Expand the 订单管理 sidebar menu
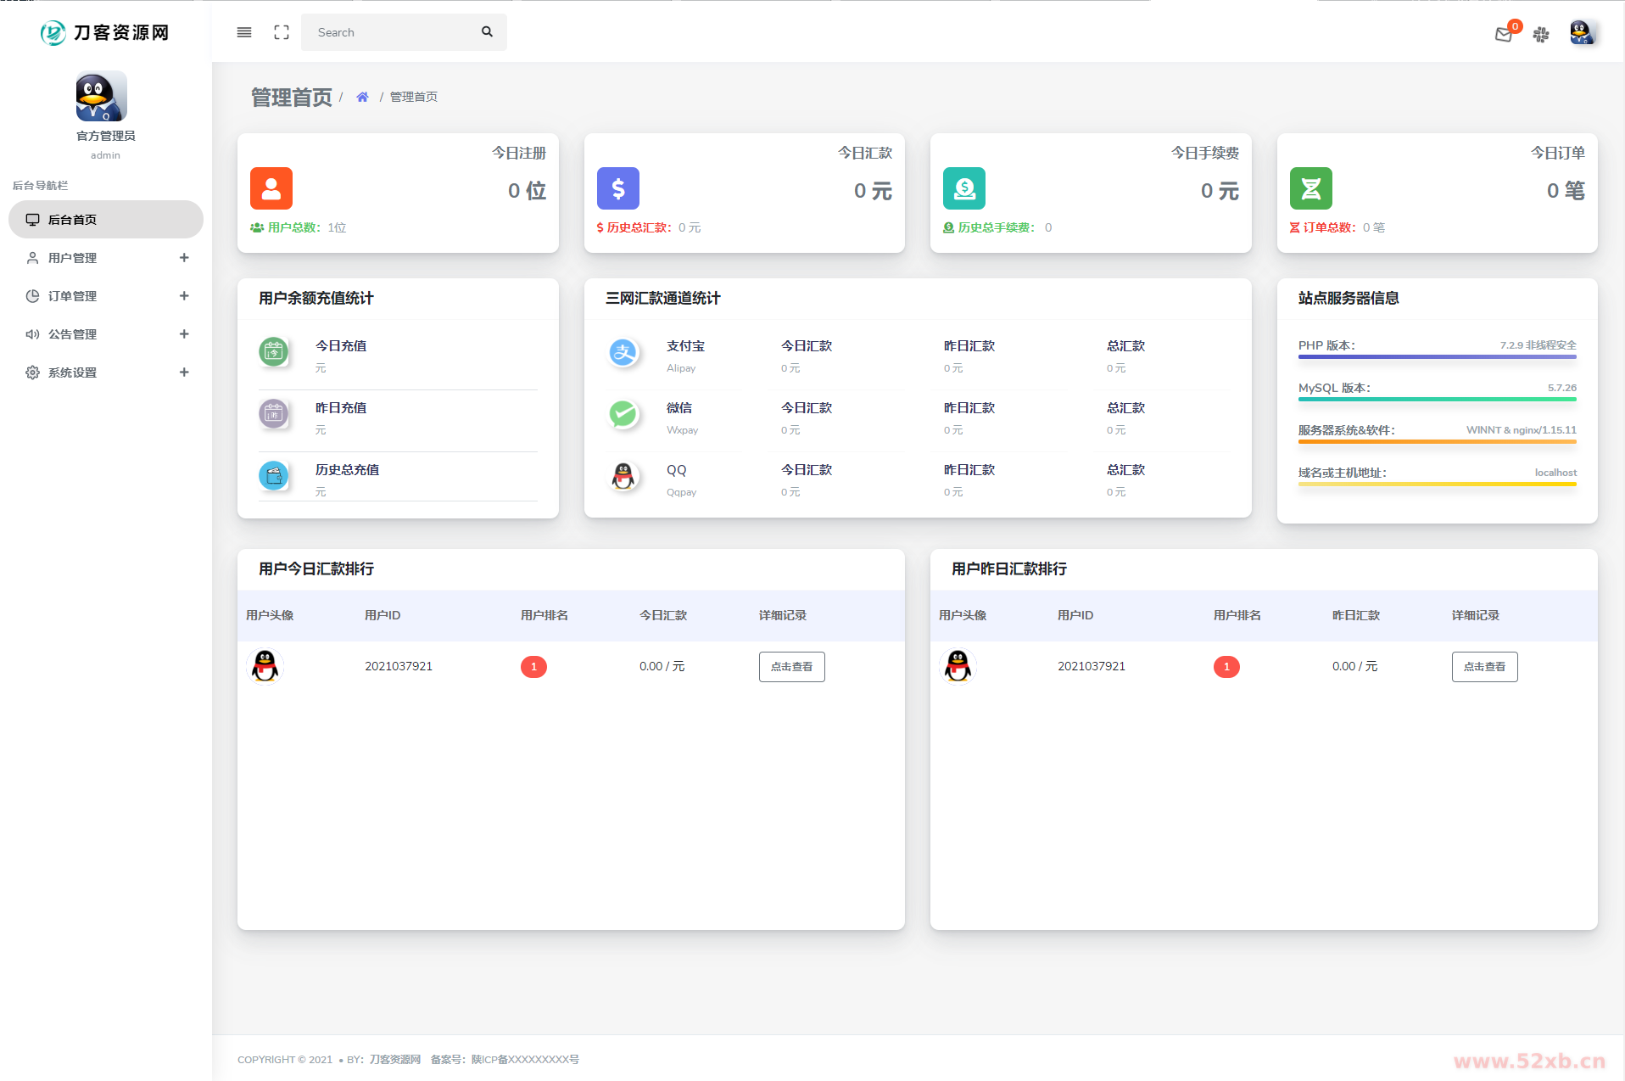 tap(106, 296)
